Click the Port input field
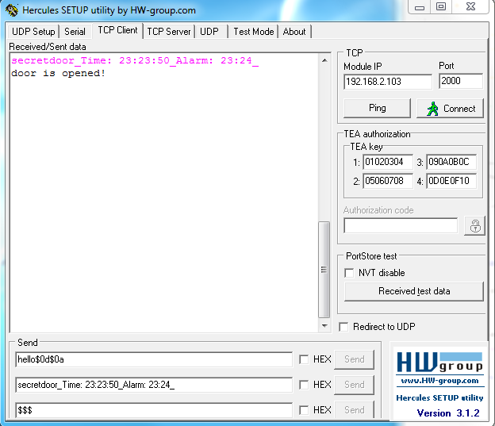This screenshot has width=495, height=426. (x=461, y=81)
